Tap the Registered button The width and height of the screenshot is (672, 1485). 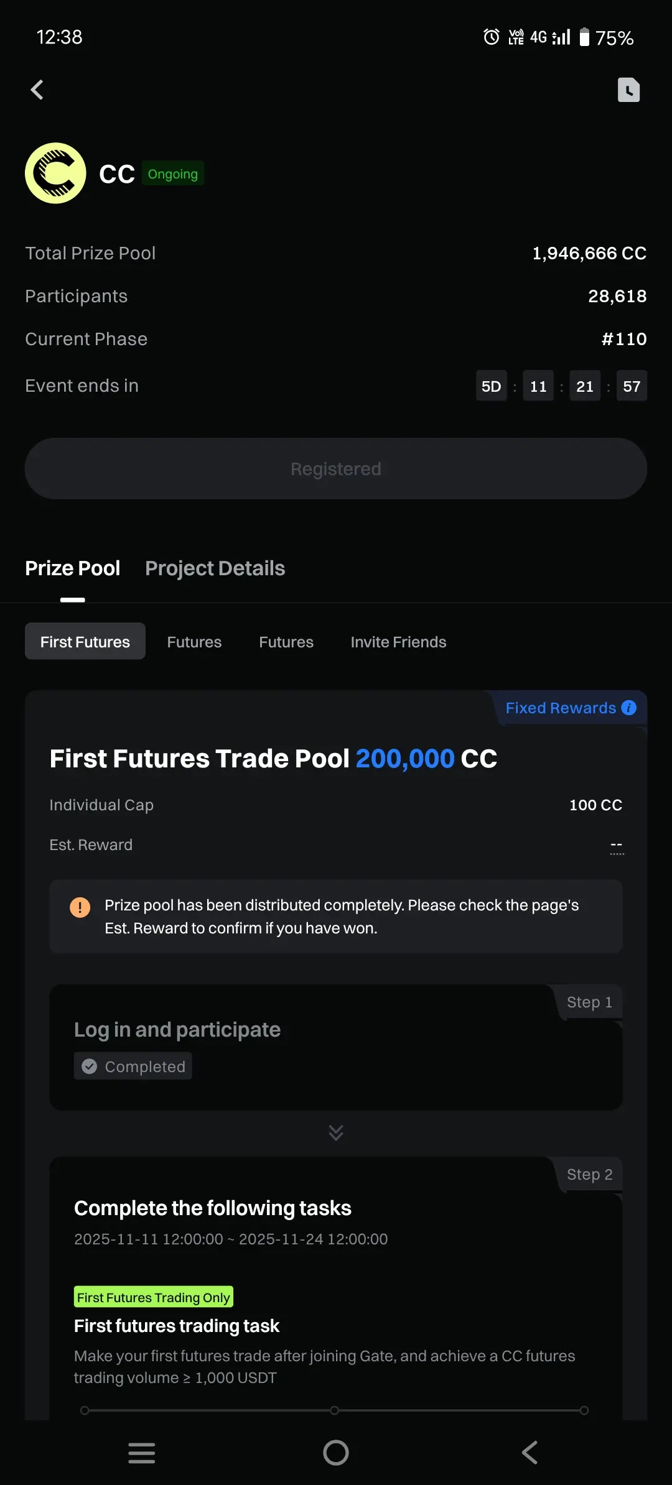click(336, 469)
